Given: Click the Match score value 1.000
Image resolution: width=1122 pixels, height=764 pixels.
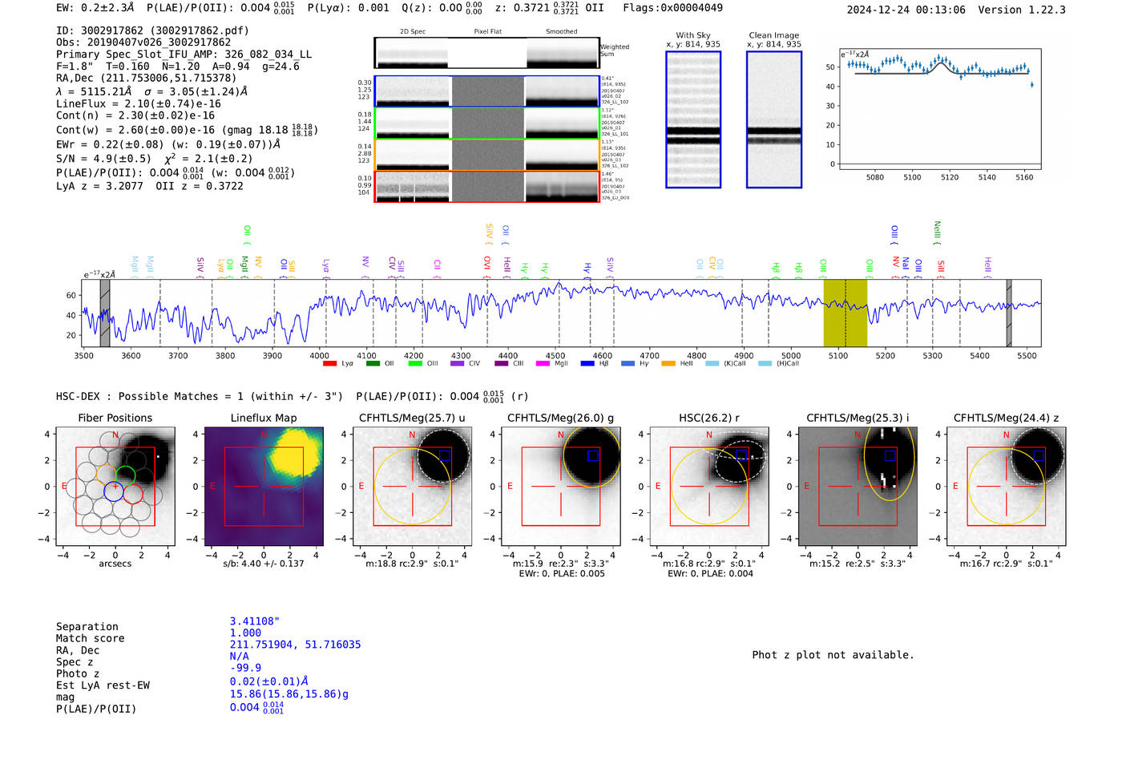Looking at the screenshot, I should [x=245, y=633].
